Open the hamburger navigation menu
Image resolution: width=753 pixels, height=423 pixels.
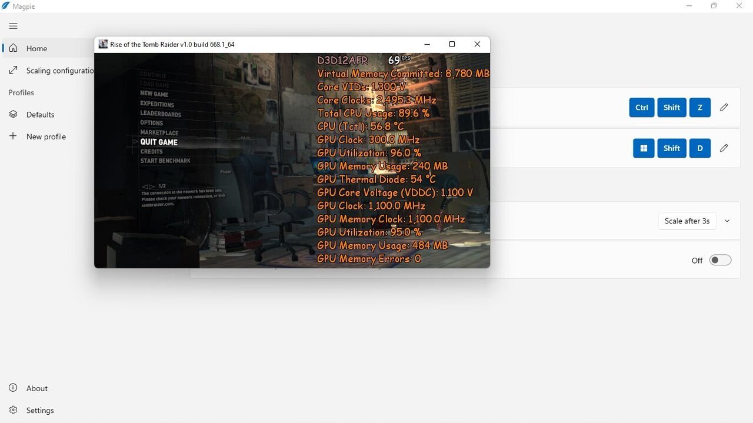click(13, 26)
